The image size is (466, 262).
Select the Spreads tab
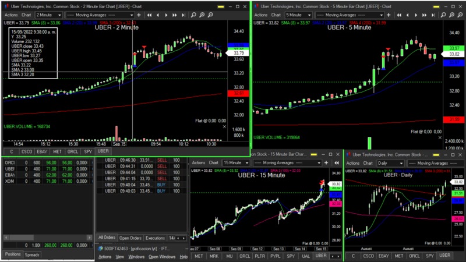point(32,254)
